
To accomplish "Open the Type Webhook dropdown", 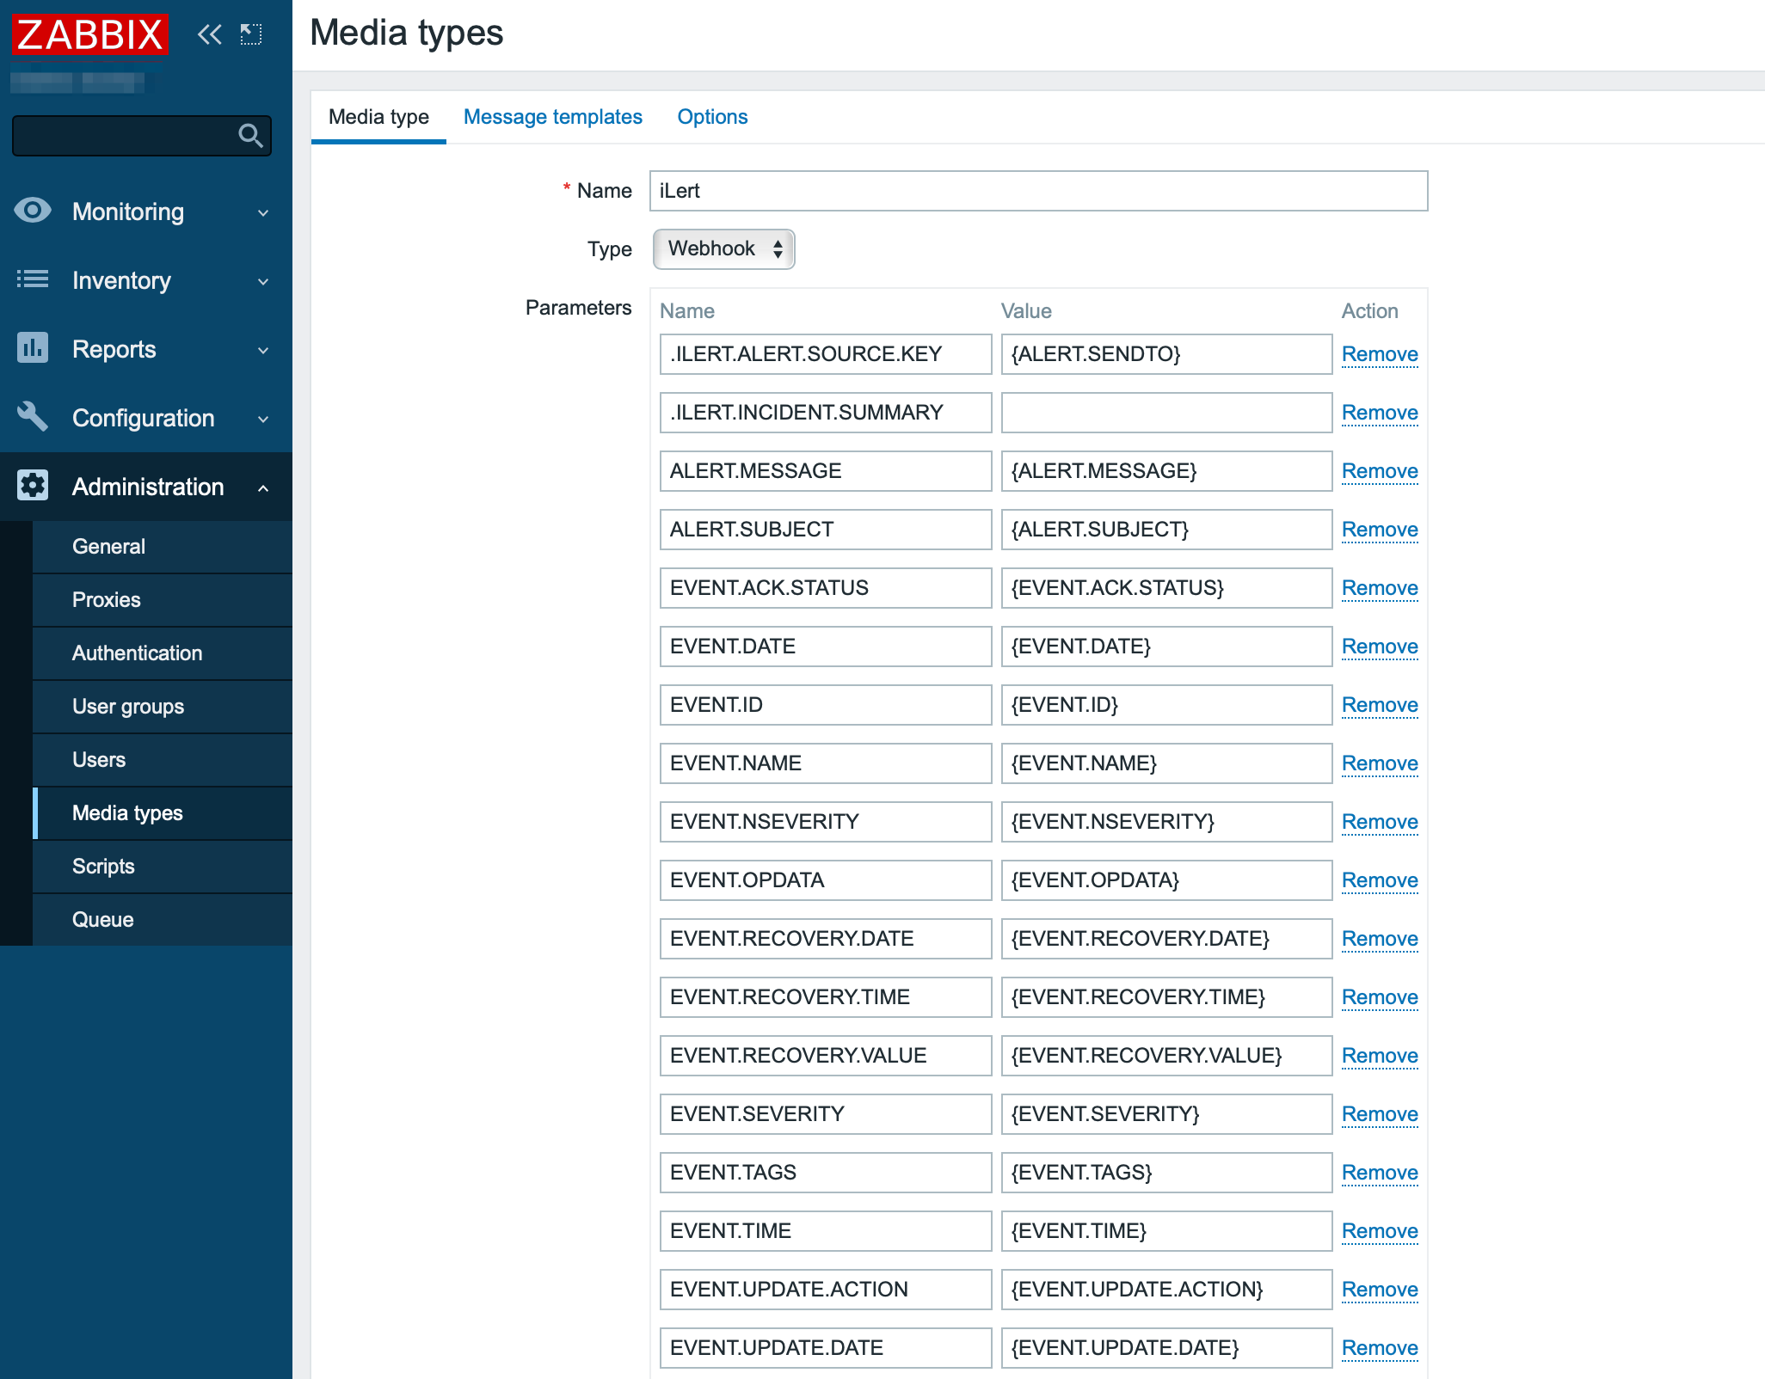I will coord(723,249).
